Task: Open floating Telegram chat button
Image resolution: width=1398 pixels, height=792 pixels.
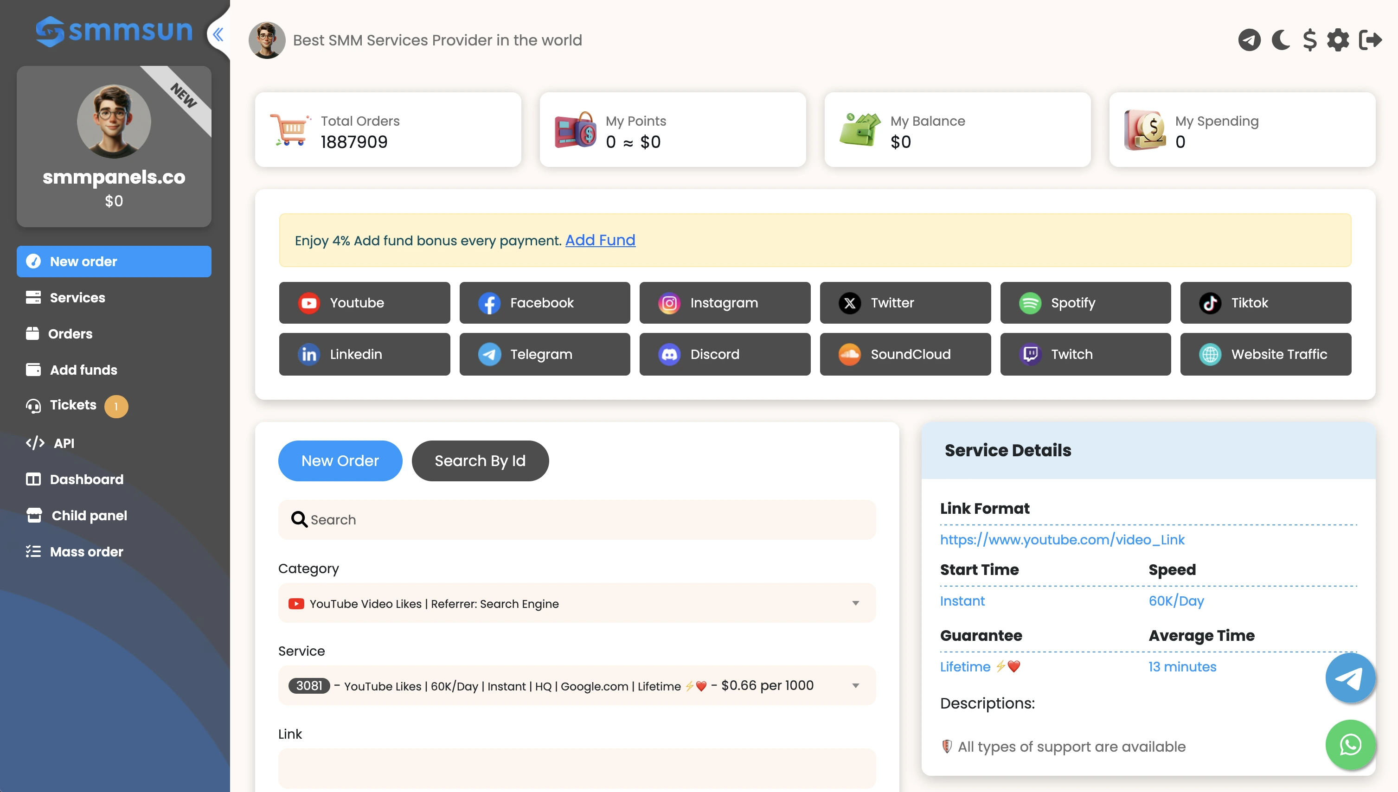Action: [1350, 678]
